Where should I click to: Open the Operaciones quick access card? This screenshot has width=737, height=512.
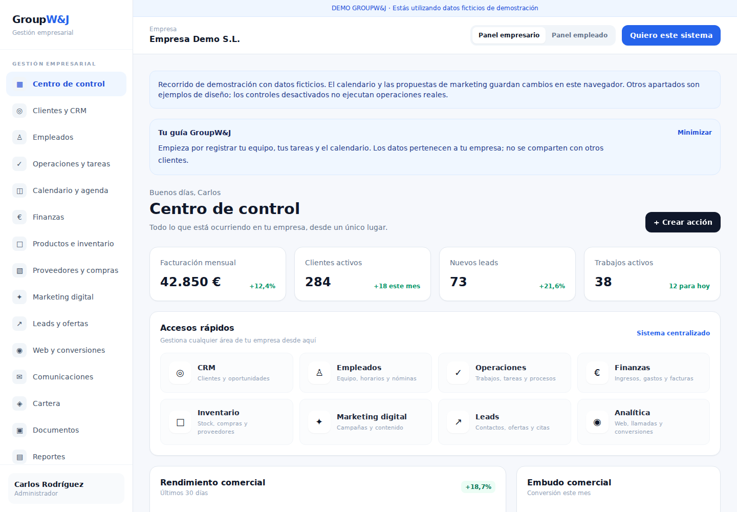coord(505,373)
